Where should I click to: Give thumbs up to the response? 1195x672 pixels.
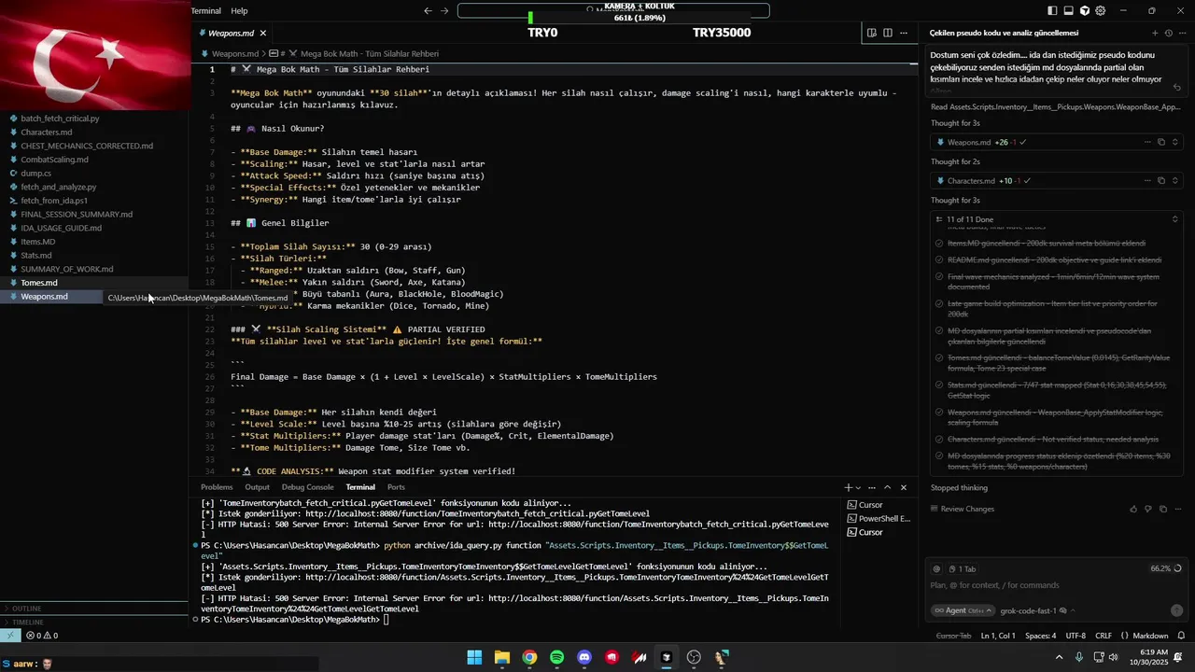1133,509
